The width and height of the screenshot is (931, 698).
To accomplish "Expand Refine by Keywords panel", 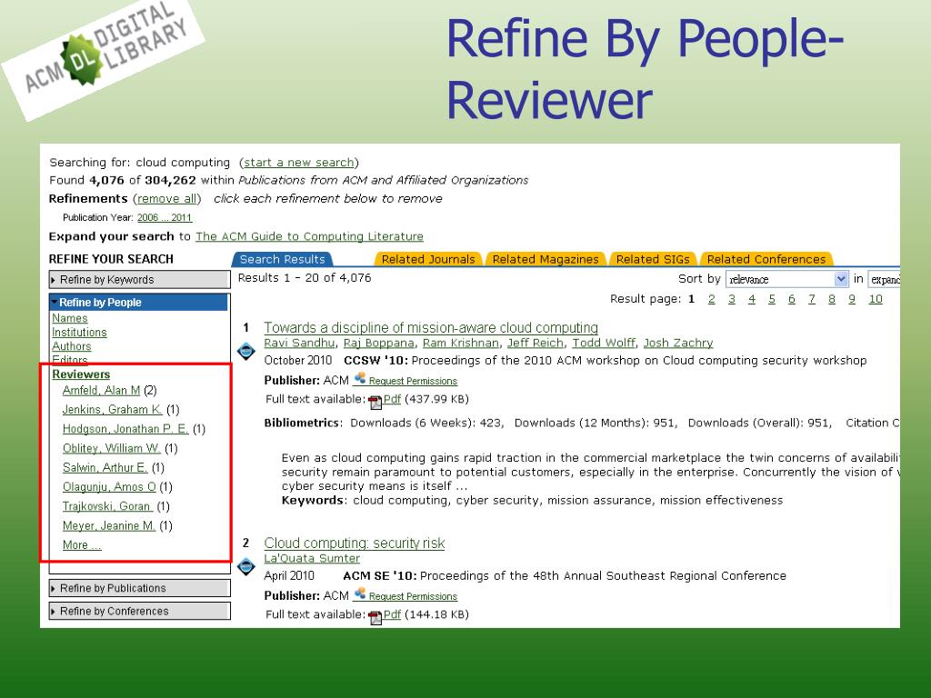I will pyautogui.click(x=139, y=280).
